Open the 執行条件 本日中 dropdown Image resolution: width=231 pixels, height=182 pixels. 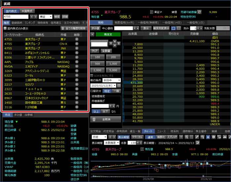click(112, 80)
